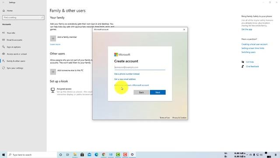Open Cortana from the taskbar
The image size is (280, 158).
[60, 154]
